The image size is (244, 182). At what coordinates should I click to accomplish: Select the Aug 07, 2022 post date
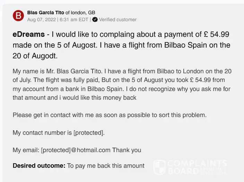(x=42, y=19)
